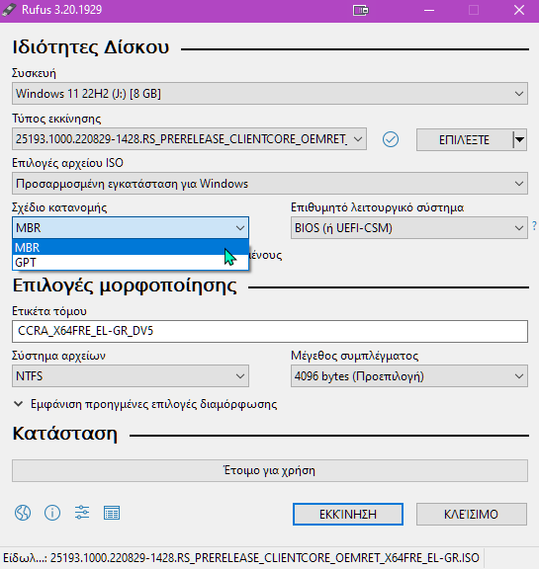539x569 pixels.
Task: Open the 4096 bytes cluster size dropdown
Action: pyautogui.click(x=409, y=376)
